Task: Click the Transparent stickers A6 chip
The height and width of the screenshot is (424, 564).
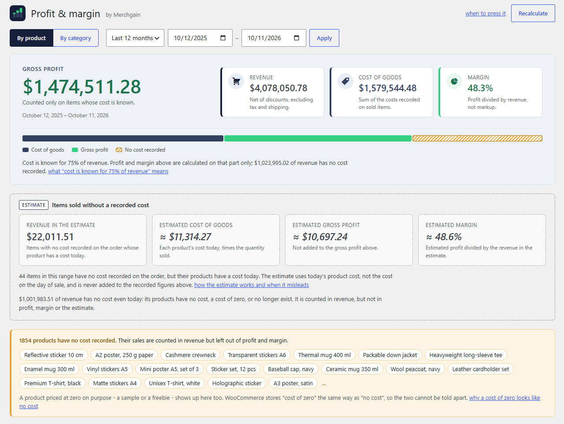Action: click(257, 355)
